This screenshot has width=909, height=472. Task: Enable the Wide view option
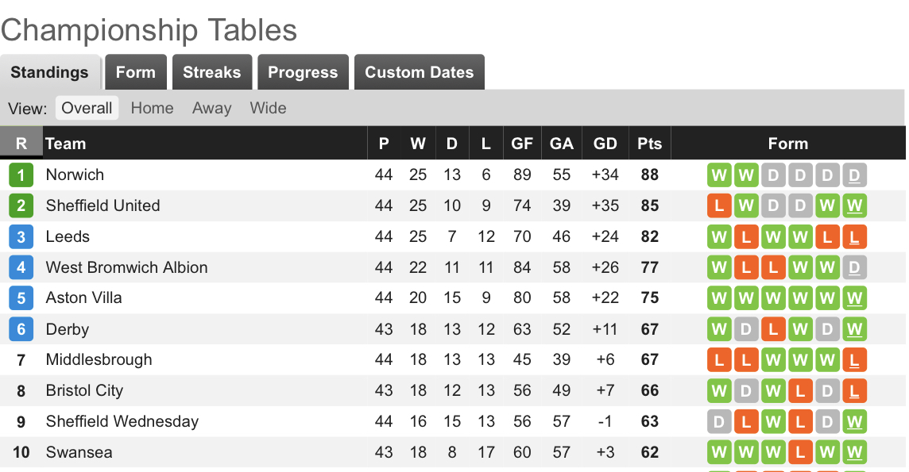click(x=268, y=108)
